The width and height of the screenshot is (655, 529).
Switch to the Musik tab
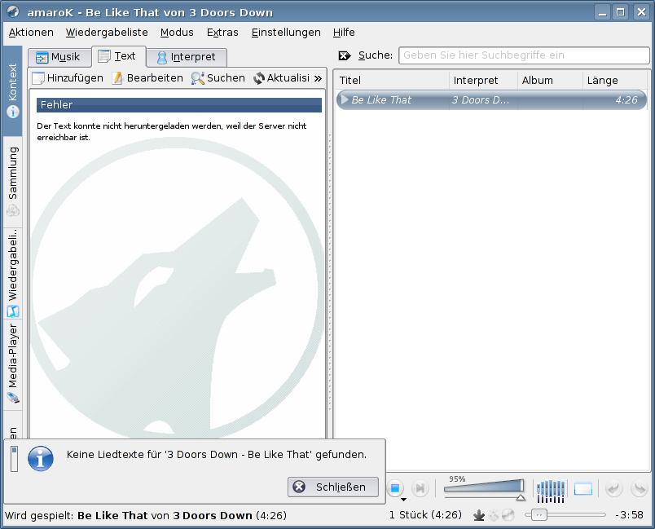59,57
